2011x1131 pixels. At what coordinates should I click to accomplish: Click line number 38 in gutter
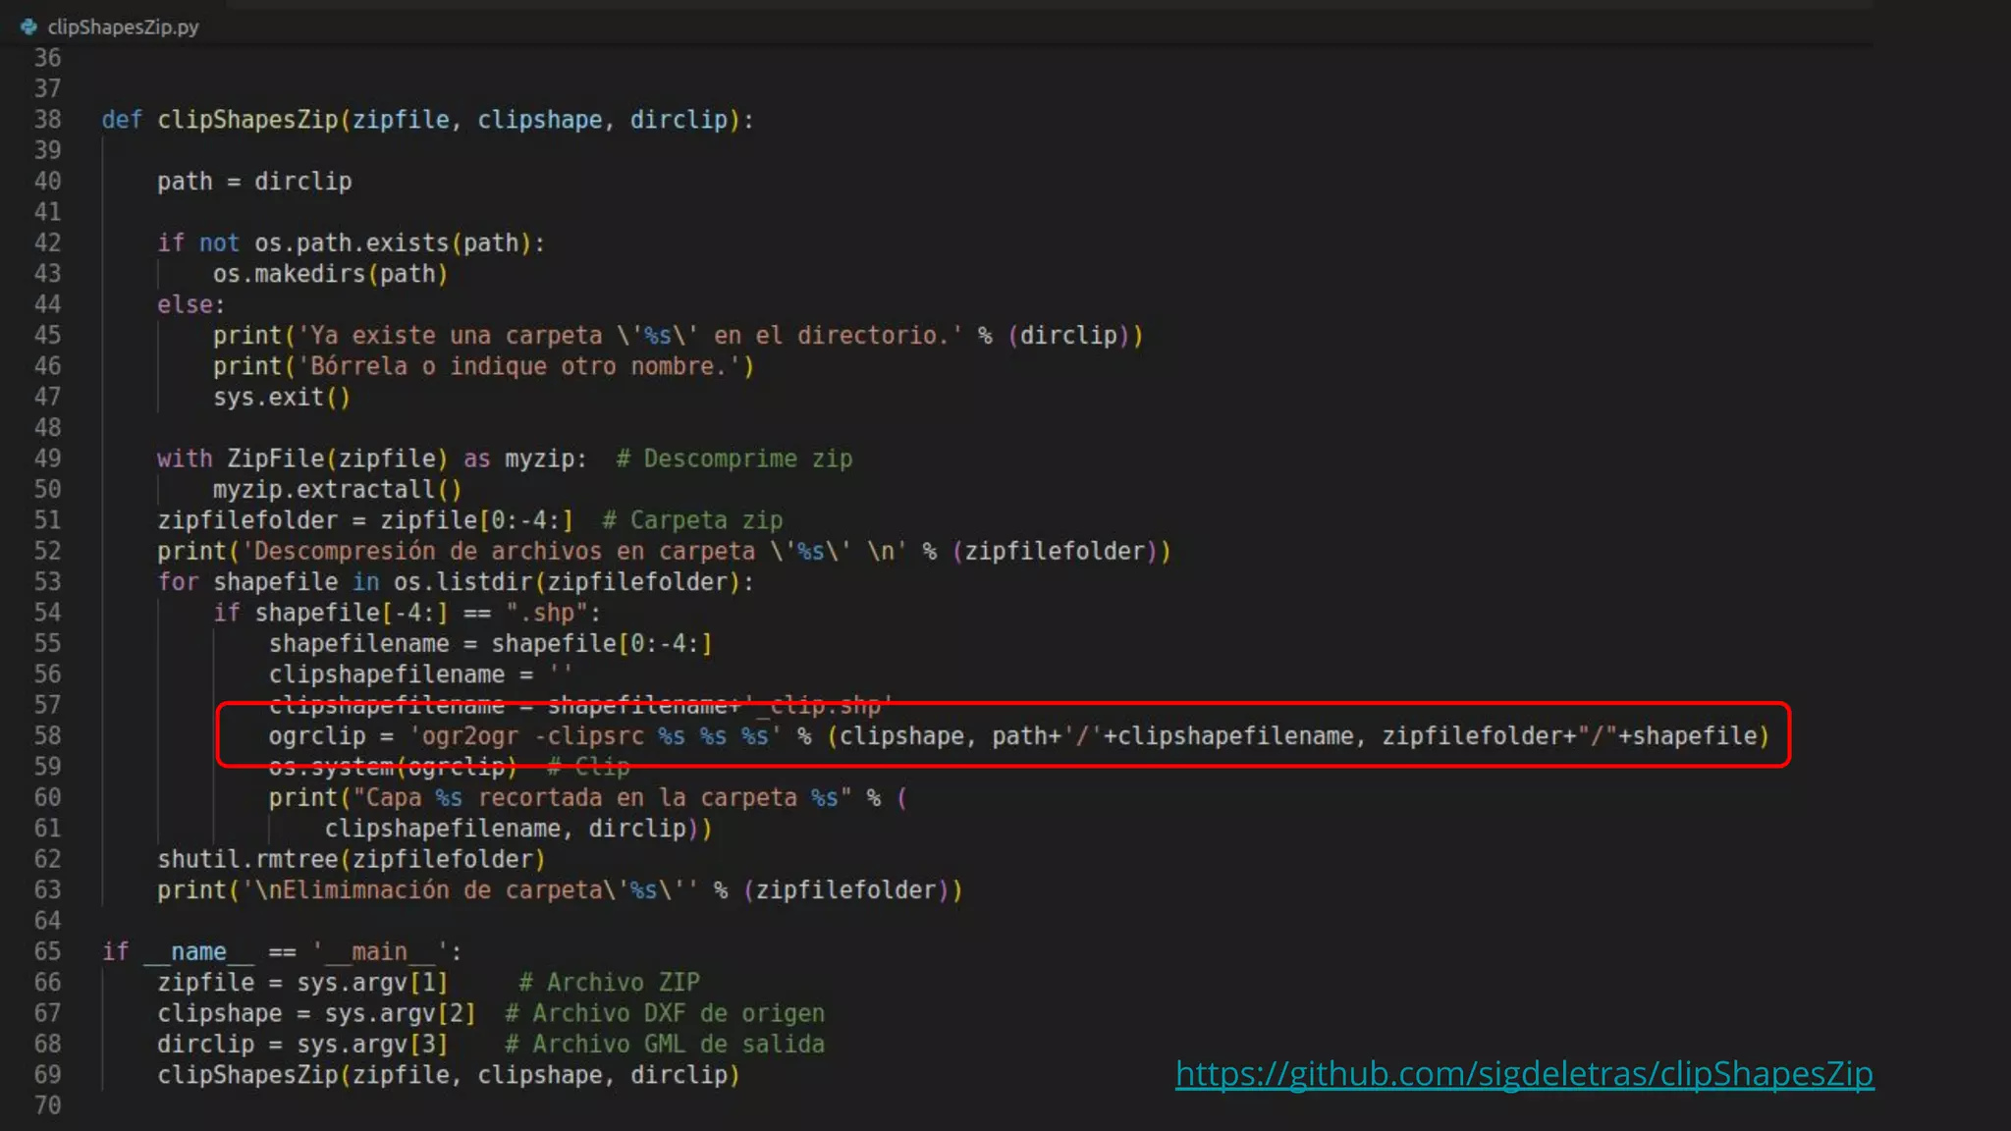[x=47, y=120]
